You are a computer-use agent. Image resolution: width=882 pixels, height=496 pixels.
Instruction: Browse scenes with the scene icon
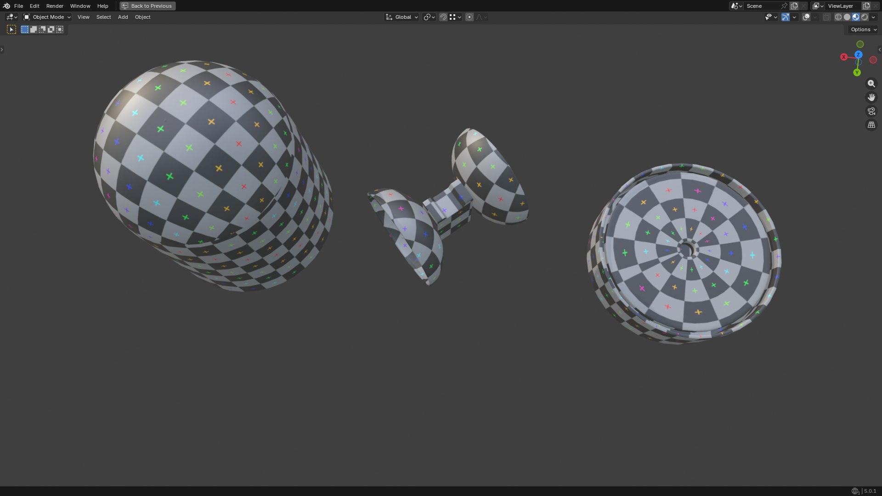coord(736,6)
